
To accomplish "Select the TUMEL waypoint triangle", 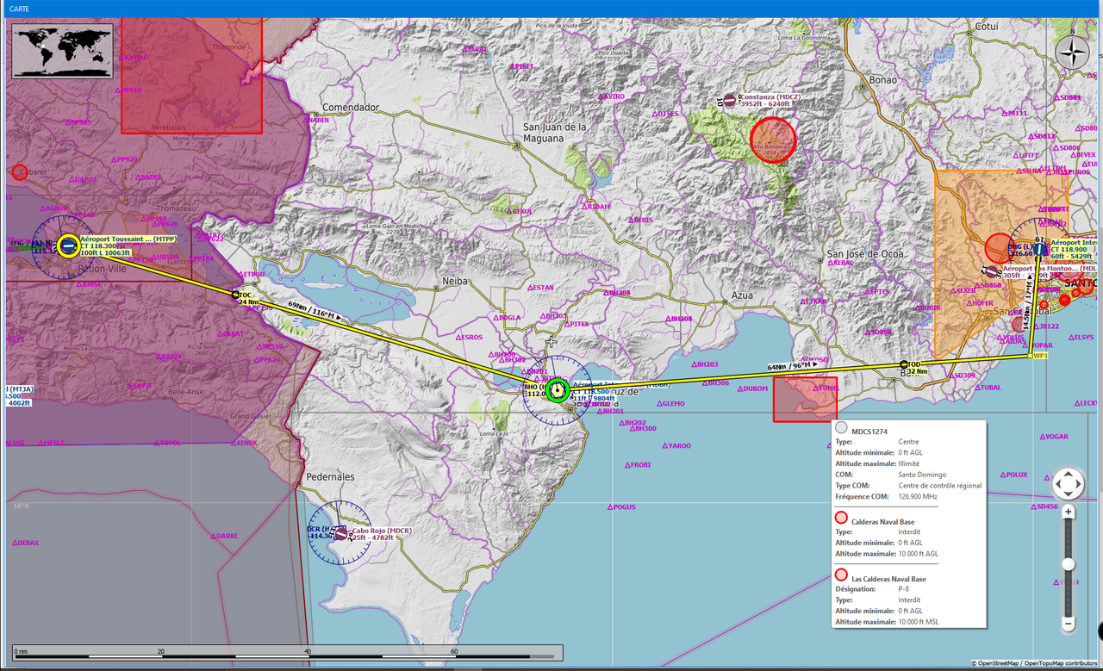I will [x=813, y=388].
